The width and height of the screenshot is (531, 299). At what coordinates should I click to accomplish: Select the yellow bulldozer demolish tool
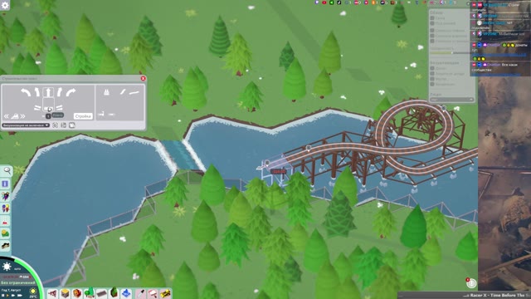[x=165, y=293]
